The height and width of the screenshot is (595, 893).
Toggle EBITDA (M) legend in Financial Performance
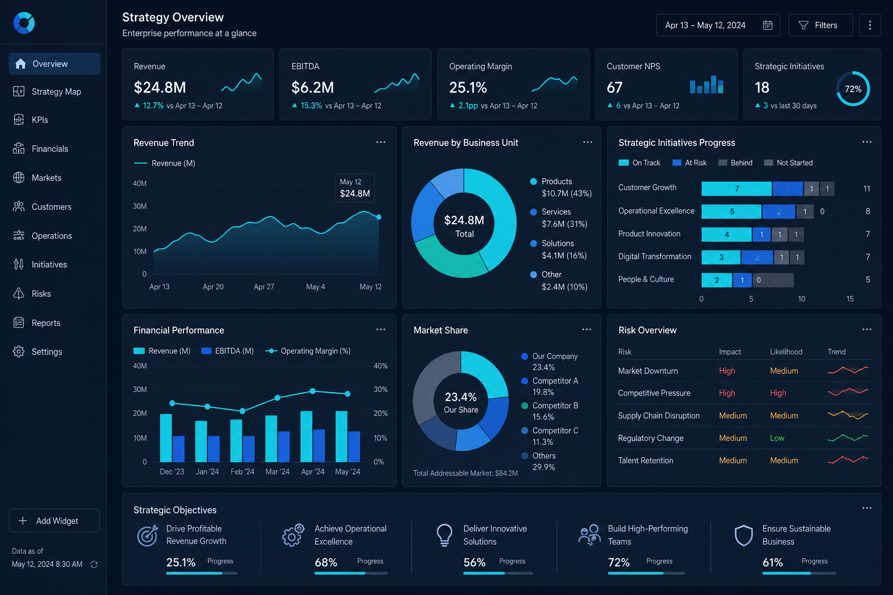[227, 351]
